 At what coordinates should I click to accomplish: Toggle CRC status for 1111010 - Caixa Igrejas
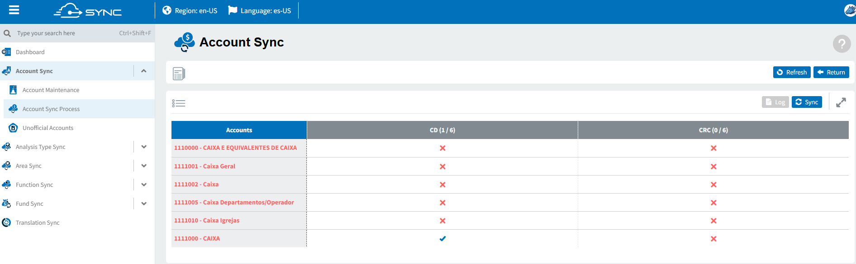tap(713, 221)
